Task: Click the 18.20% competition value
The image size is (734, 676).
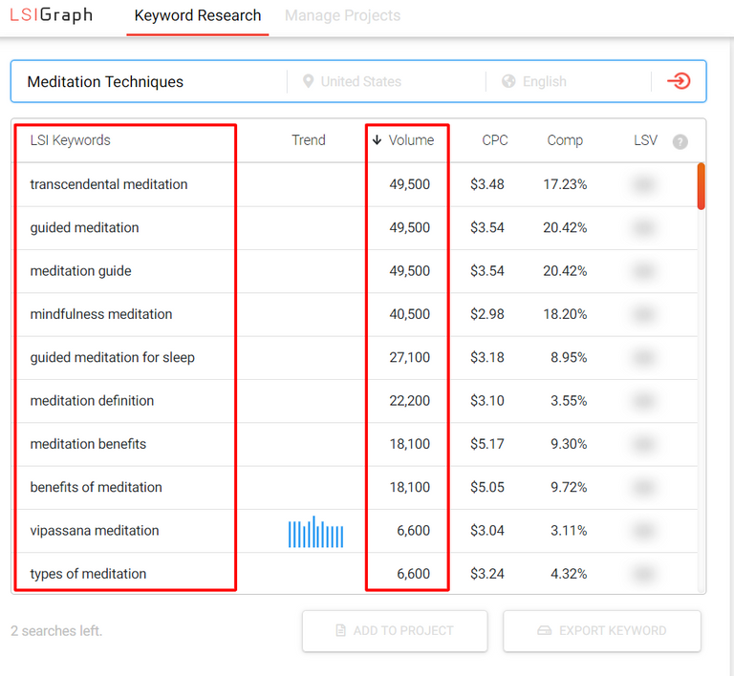Action: (x=565, y=314)
